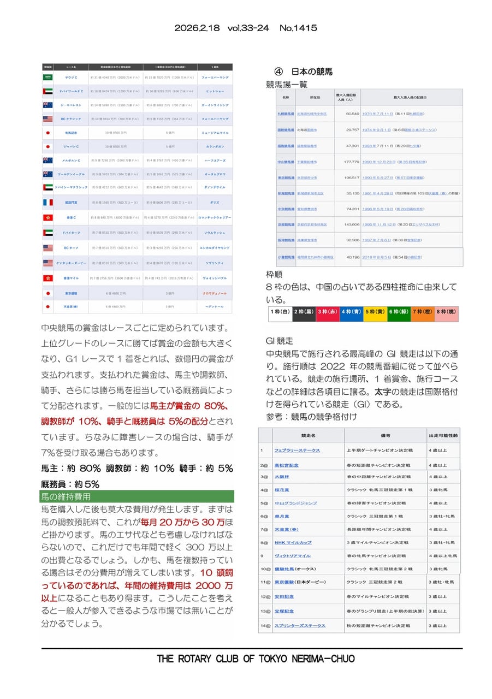
Task: Click the green 馬の維持費用 section heading
Action: click(x=137, y=496)
